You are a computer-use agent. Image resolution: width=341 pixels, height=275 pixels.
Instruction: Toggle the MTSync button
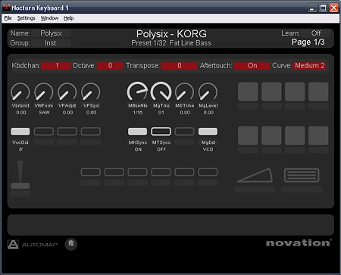[x=161, y=131]
